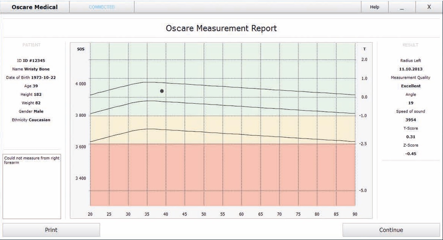Image resolution: width=443 pixels, height=240 pixels.
Task: Select the measurement data point on the chart
Action: (x=161, y=91)
